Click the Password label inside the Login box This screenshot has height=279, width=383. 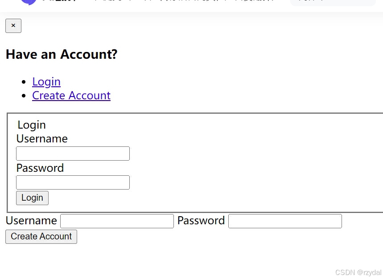click(x=40, y=168)
